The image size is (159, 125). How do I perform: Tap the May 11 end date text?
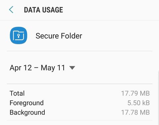click(x=53, y=68)
